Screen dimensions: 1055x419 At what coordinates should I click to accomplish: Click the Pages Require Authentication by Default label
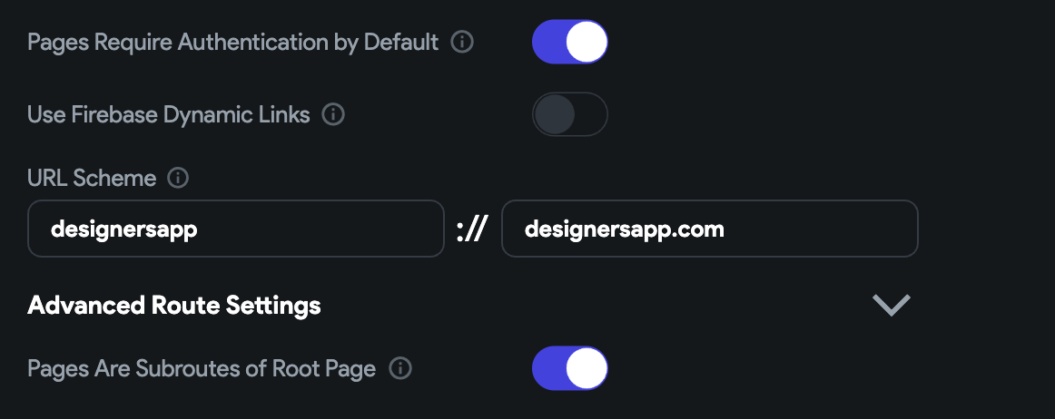coord(232,43)
